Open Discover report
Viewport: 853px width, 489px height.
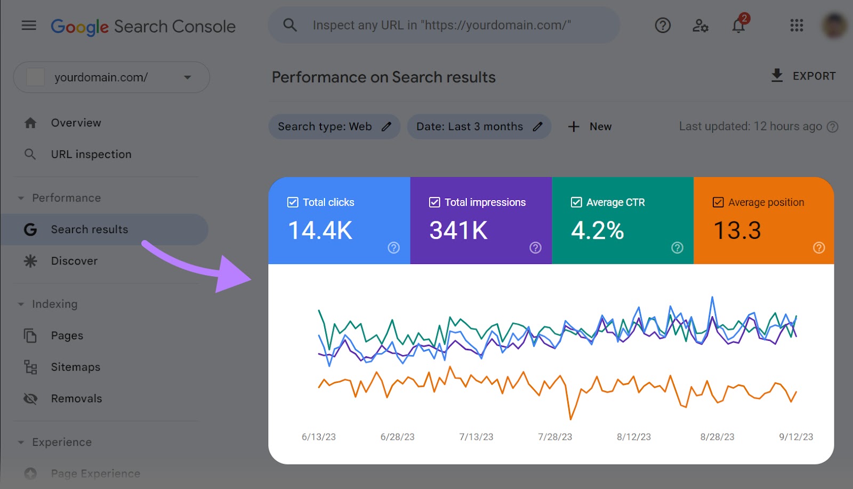[x=74, y=261]
